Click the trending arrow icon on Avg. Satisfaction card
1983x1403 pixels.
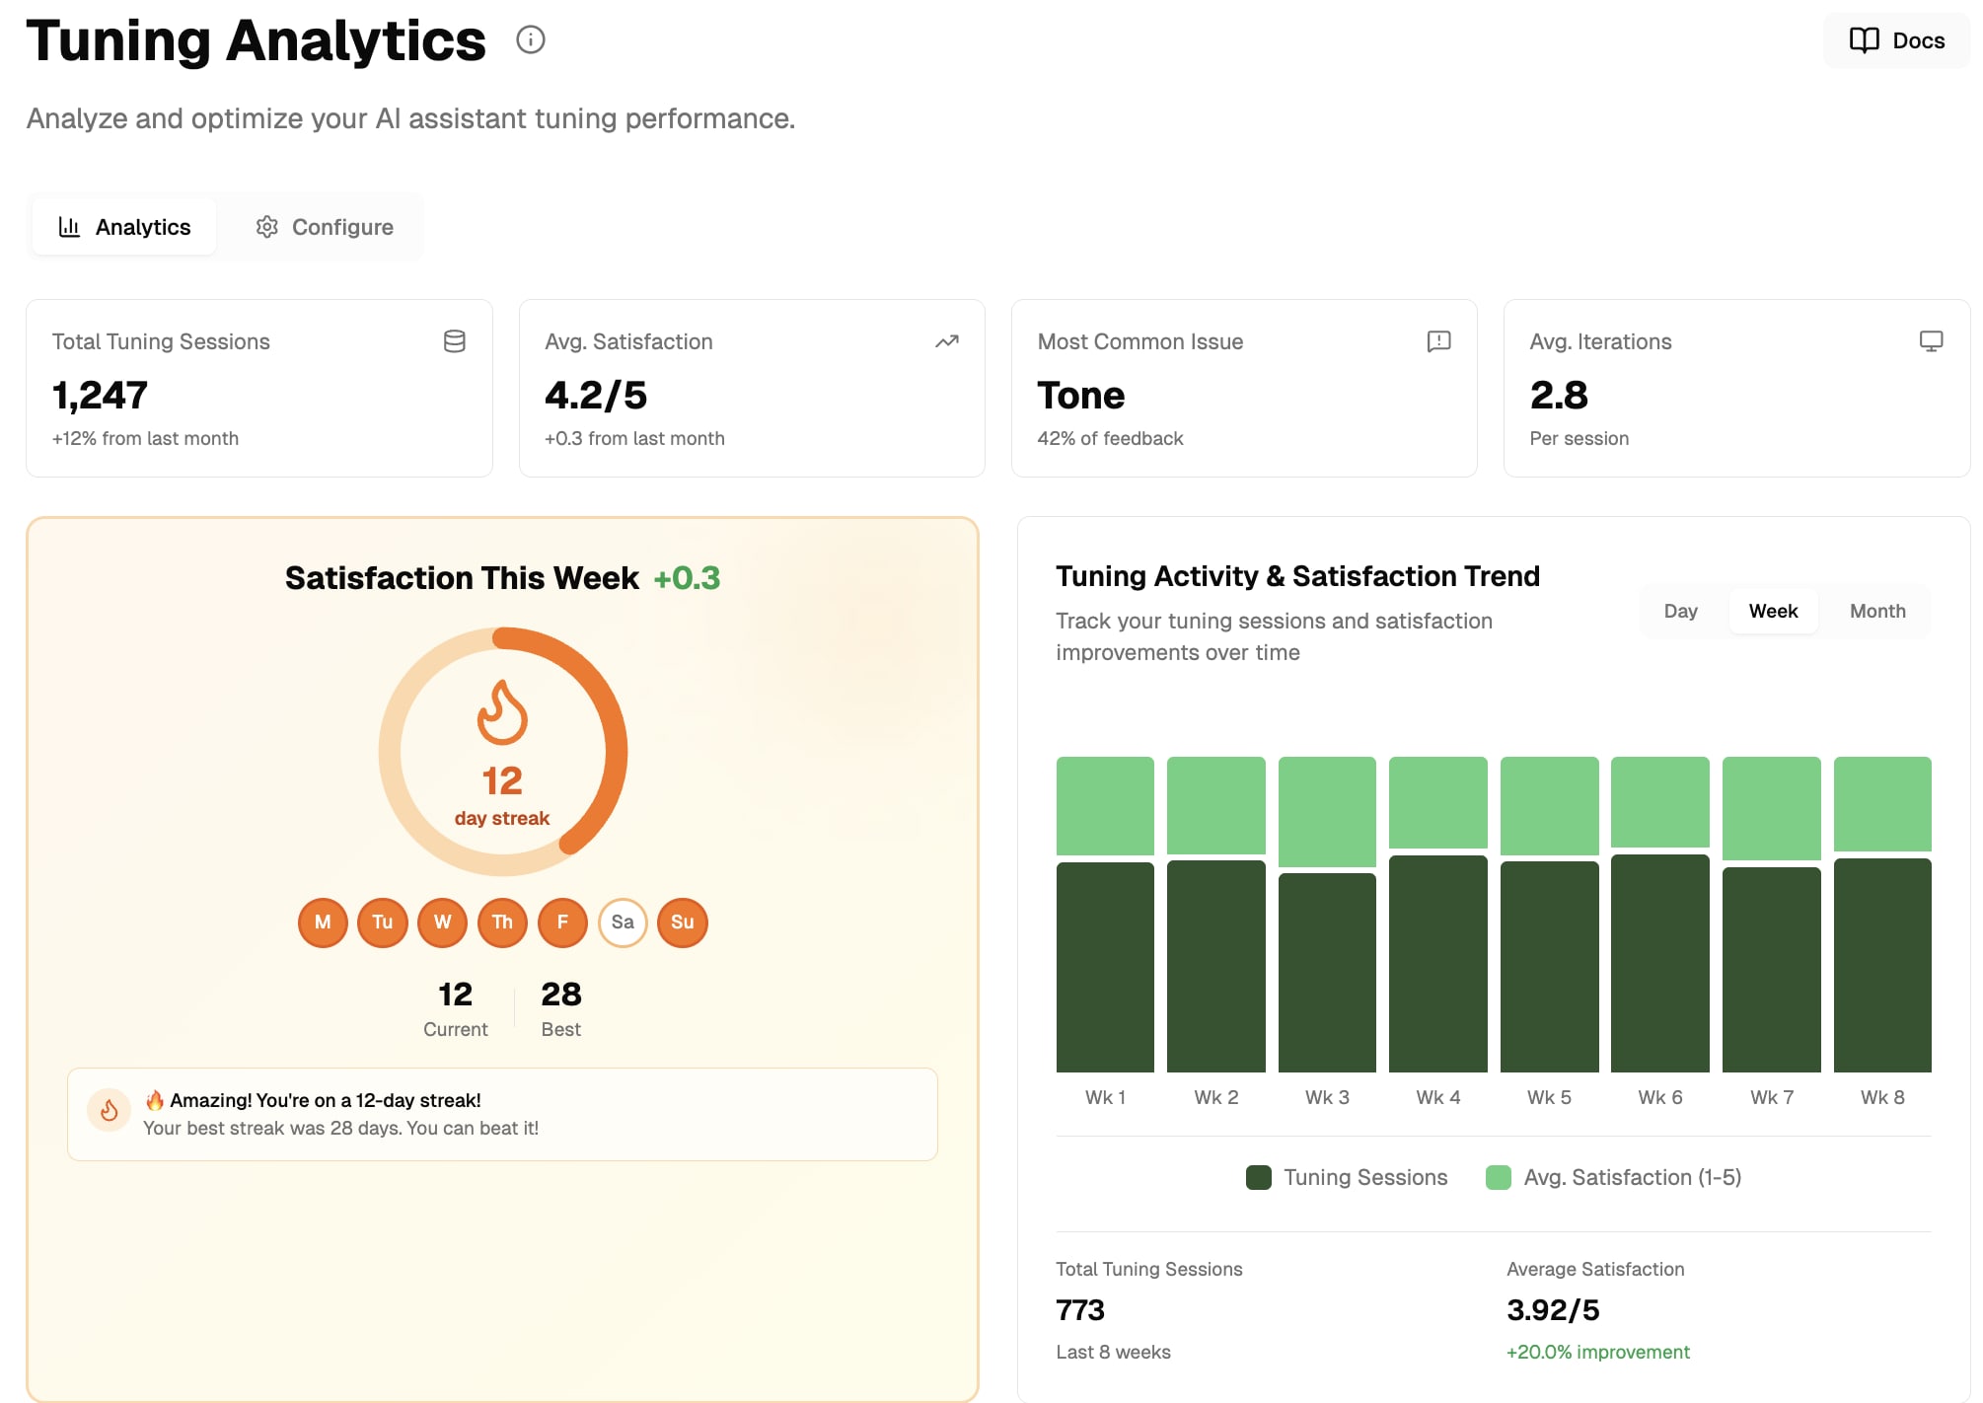point(946,341)
